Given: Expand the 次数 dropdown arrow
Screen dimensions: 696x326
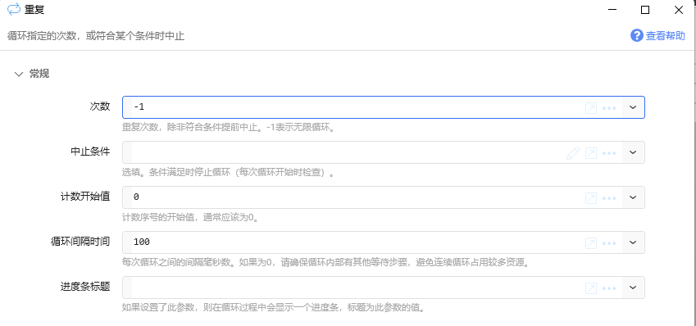Looking at the screenshot, I should click(x=633, y=108).
